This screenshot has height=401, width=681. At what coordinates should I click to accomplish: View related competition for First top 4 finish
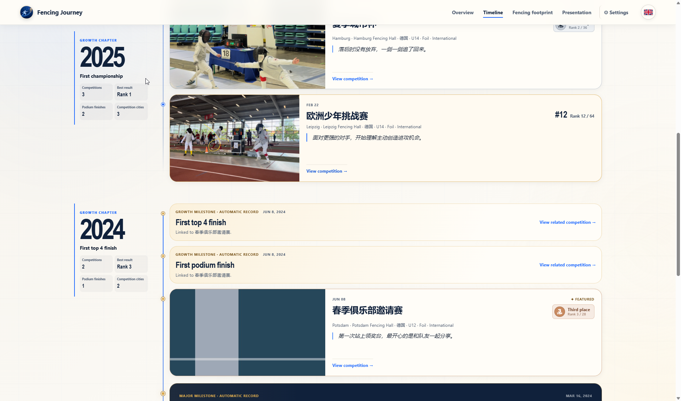[567, 222]
